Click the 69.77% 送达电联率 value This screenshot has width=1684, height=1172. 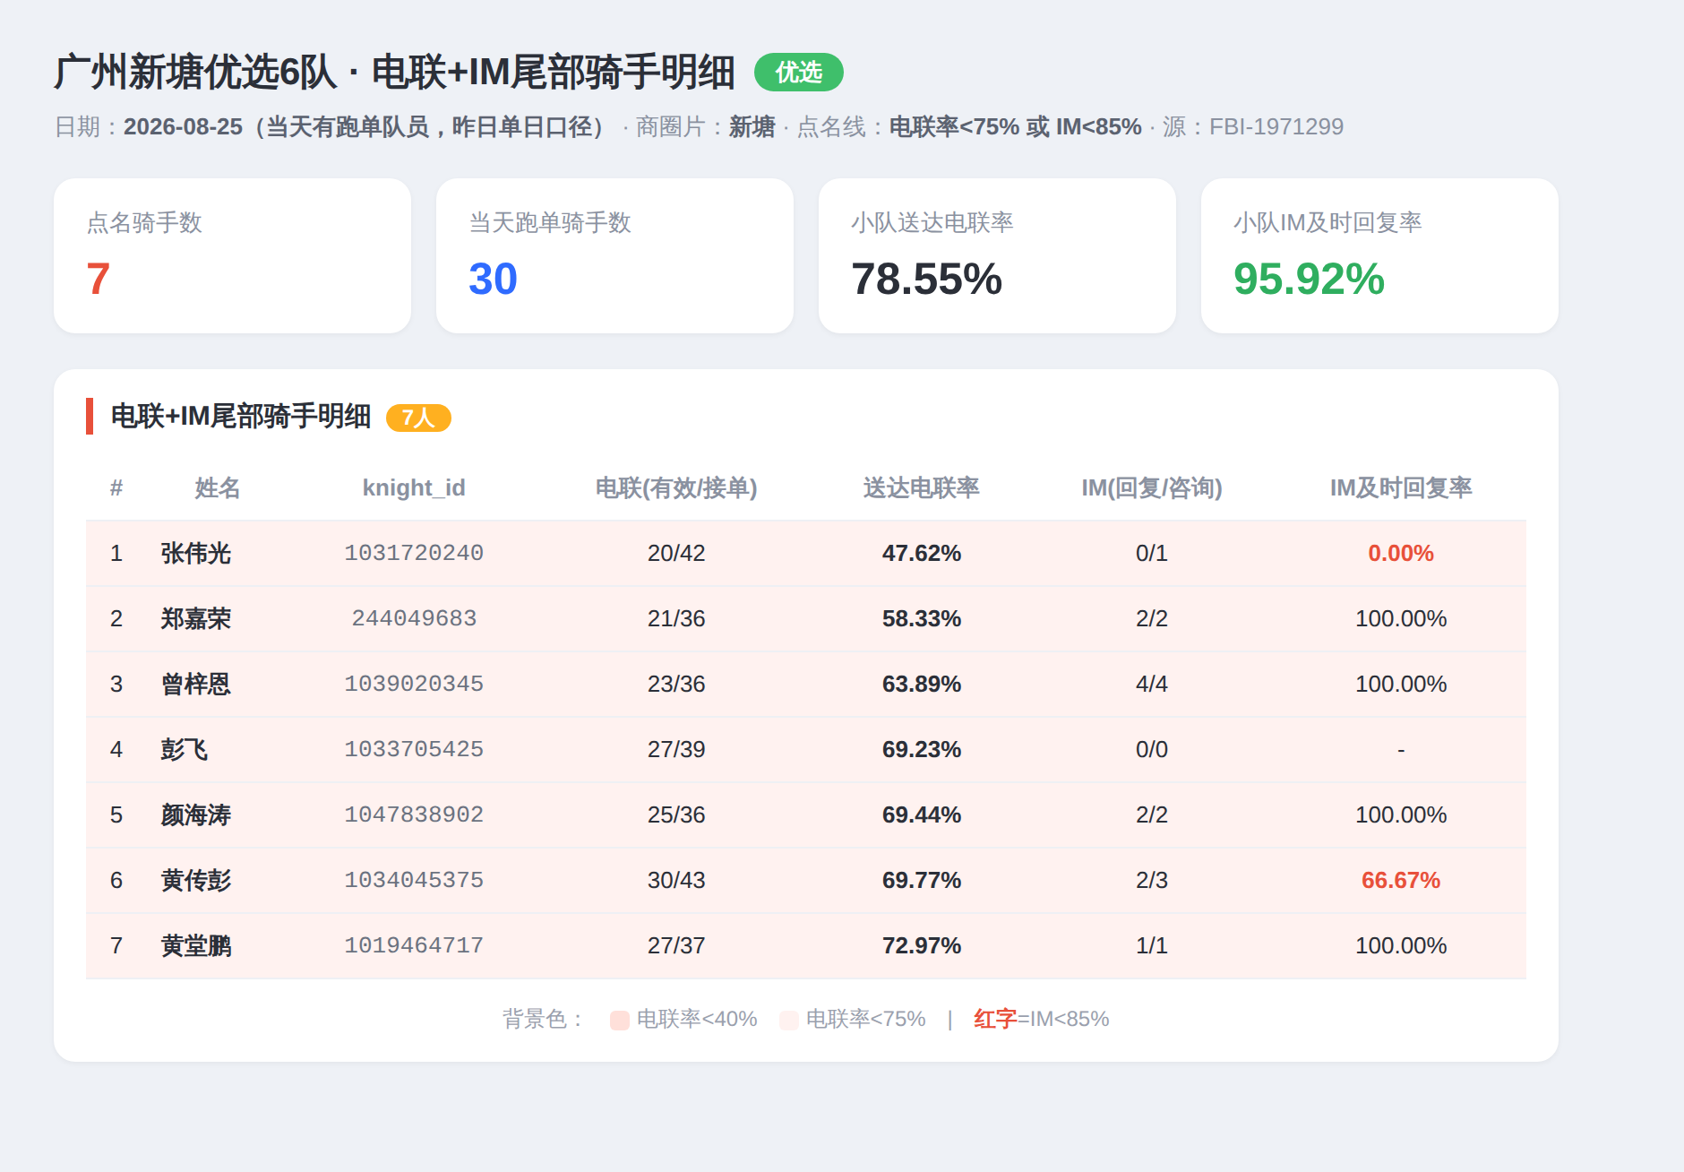point(921,880)
